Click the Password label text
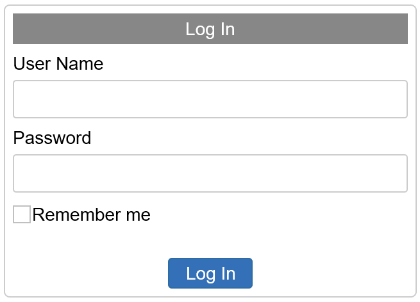The width and height of the screenshot is (420, 302). pos(52,138)
